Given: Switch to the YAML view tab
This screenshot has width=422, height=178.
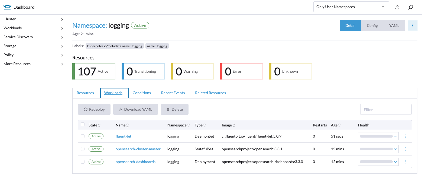Looking at the screenshot, I should coord(394,26).
